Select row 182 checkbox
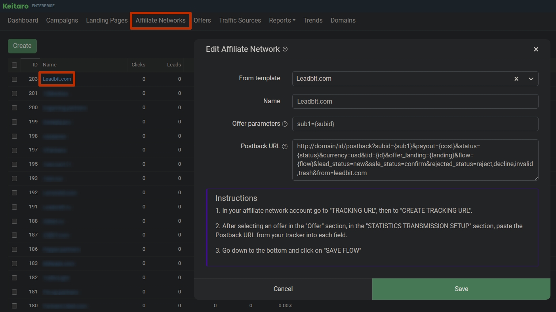Screen dimensions: 556x312 pyautogui.click(x=15, y=278)
